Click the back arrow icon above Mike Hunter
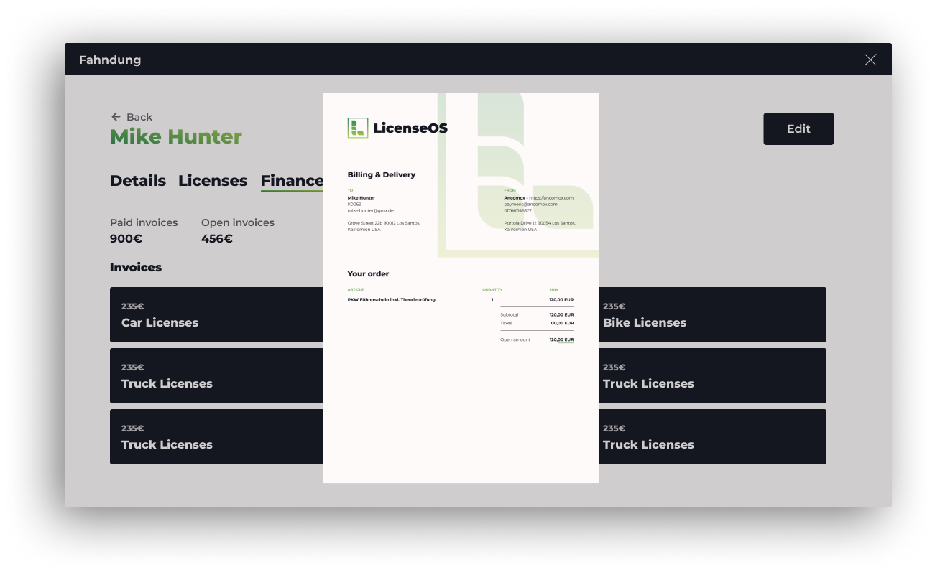The height and width of the screenshot is (572, 935). pyautogui.click(x=116, y=116)
